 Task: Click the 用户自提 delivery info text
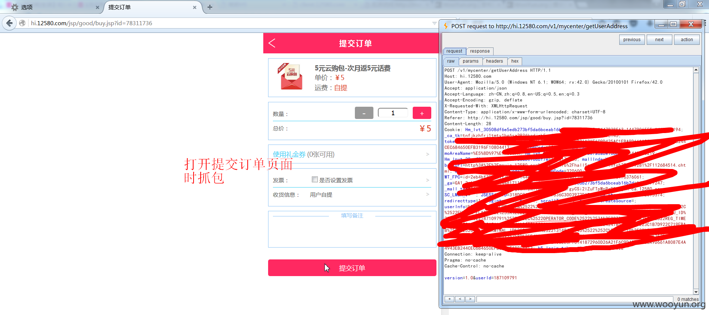point(321,195)
